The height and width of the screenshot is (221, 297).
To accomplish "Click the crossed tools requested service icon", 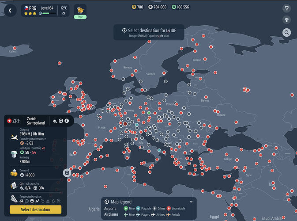I will (59, 201).
